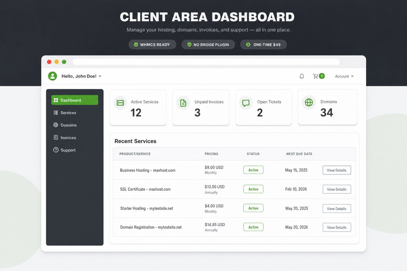Click the notification bell icon
This screenshot has height=271, width=407.
point(302,76)
